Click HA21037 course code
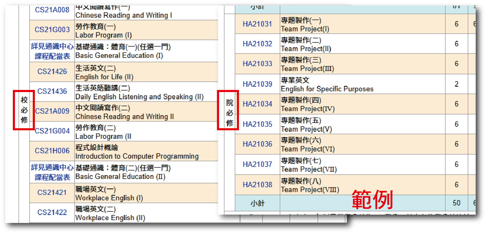The width and height of the screenshot is (487, 234). [x=257, y=164]
